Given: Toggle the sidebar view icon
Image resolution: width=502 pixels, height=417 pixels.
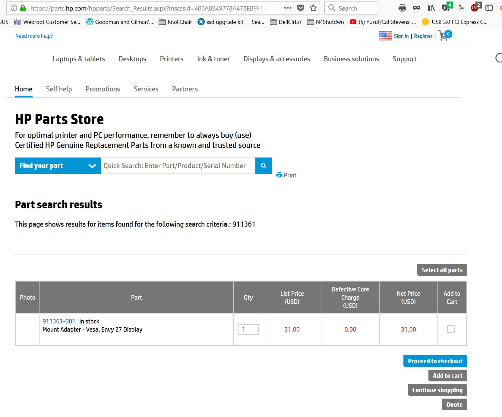Looking at the screenshot, I should tap(489, 8).
